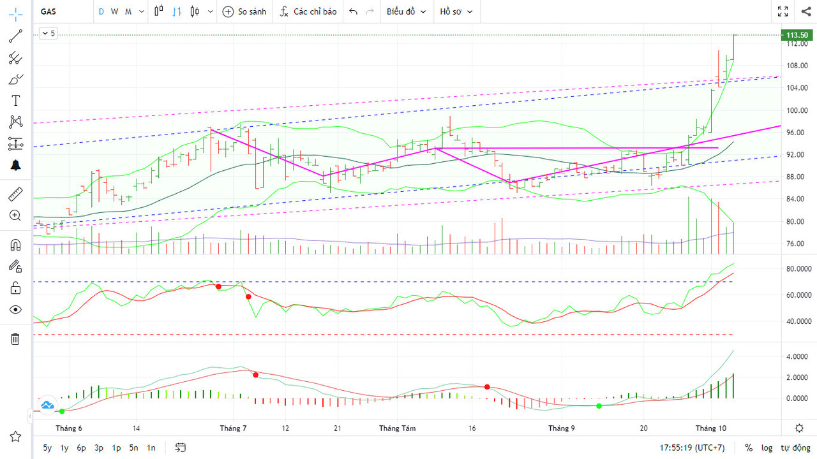
Task: Set range to 1y
Action: pos(64,448)
